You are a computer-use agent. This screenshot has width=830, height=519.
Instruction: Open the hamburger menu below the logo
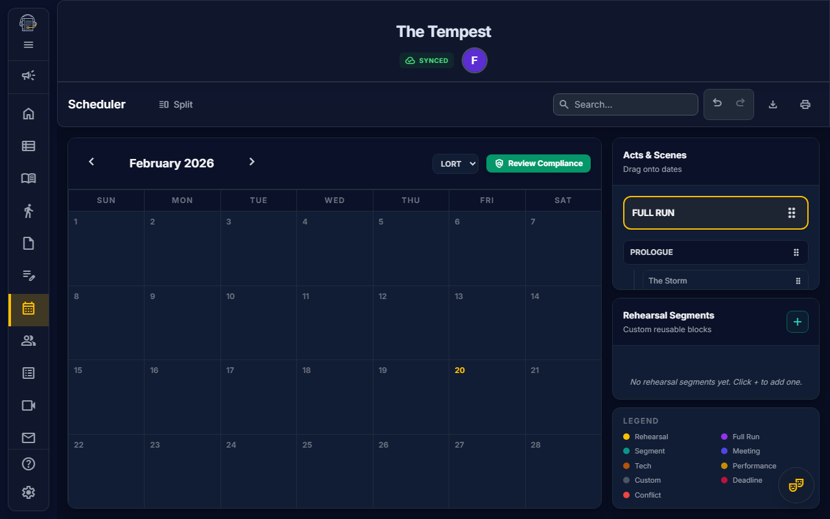coord(28,45)
